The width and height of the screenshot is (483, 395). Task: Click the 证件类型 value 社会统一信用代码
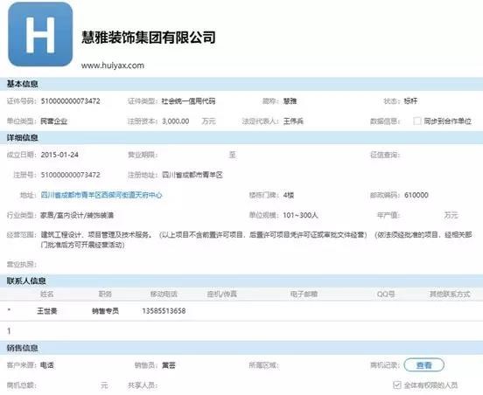point(188,100)
